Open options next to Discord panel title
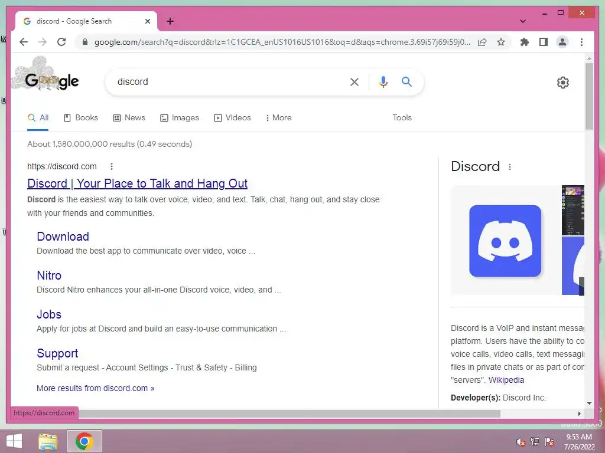 (x=510, y=167)
